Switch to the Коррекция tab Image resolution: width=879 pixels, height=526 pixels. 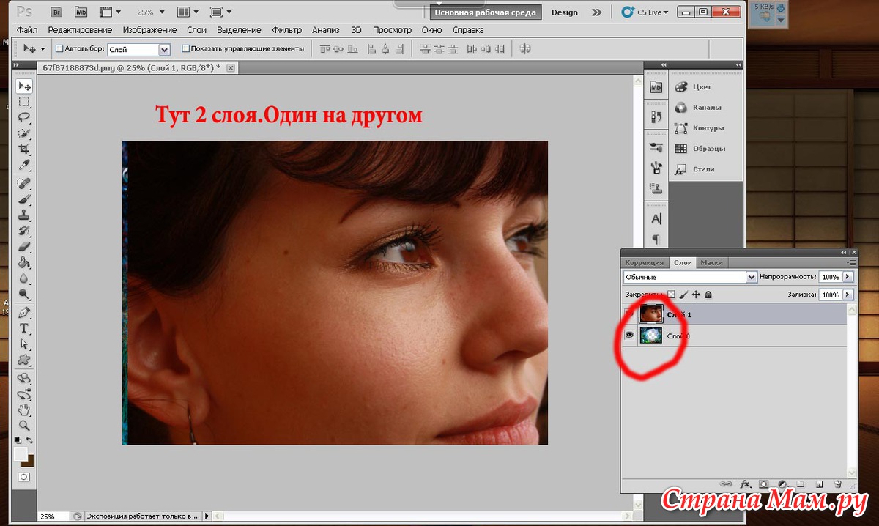click(644, 262)
